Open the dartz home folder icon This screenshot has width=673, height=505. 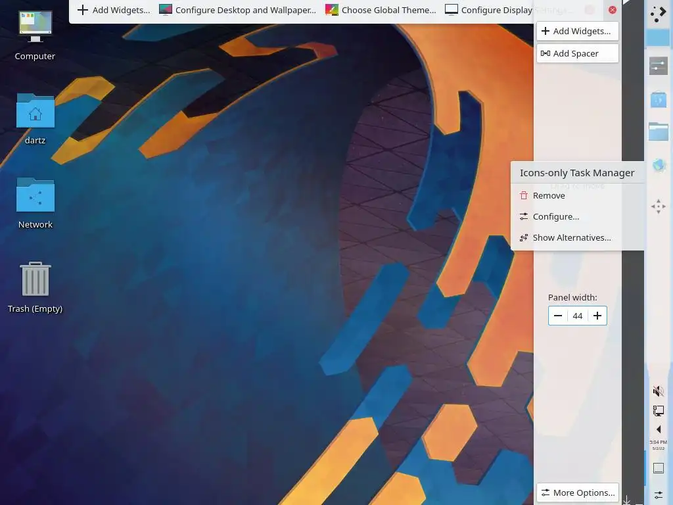35,120
